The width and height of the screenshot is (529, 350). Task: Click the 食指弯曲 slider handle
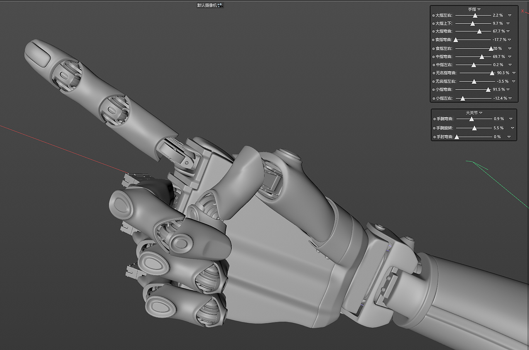[x=456, y=40]
